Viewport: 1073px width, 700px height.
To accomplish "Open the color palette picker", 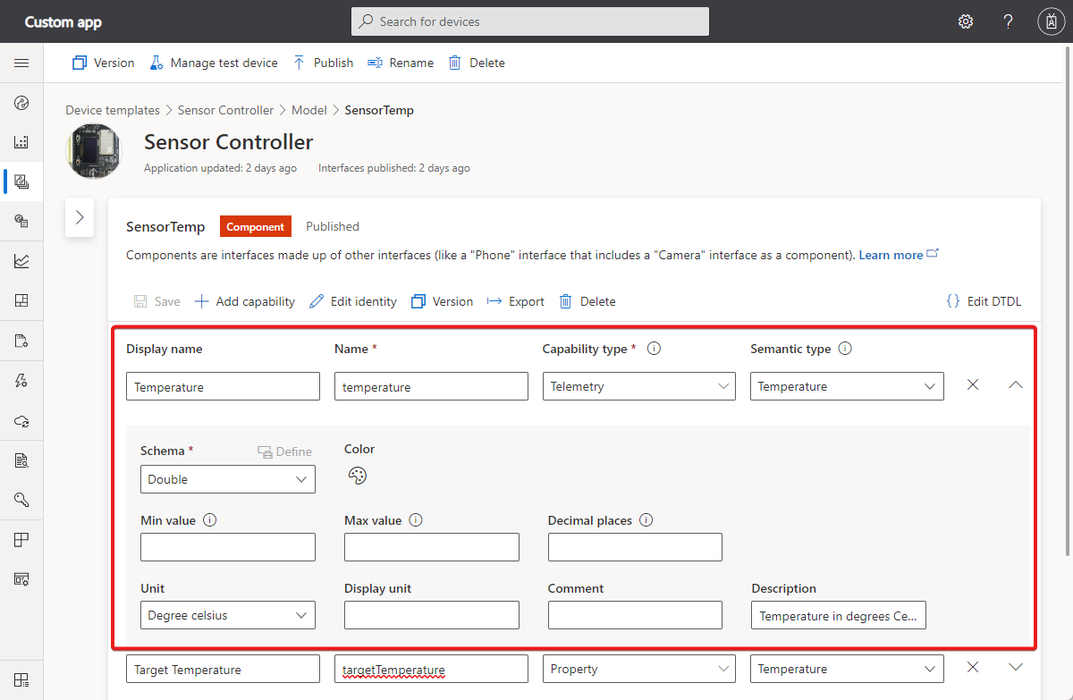I will (x=357, y=476).
